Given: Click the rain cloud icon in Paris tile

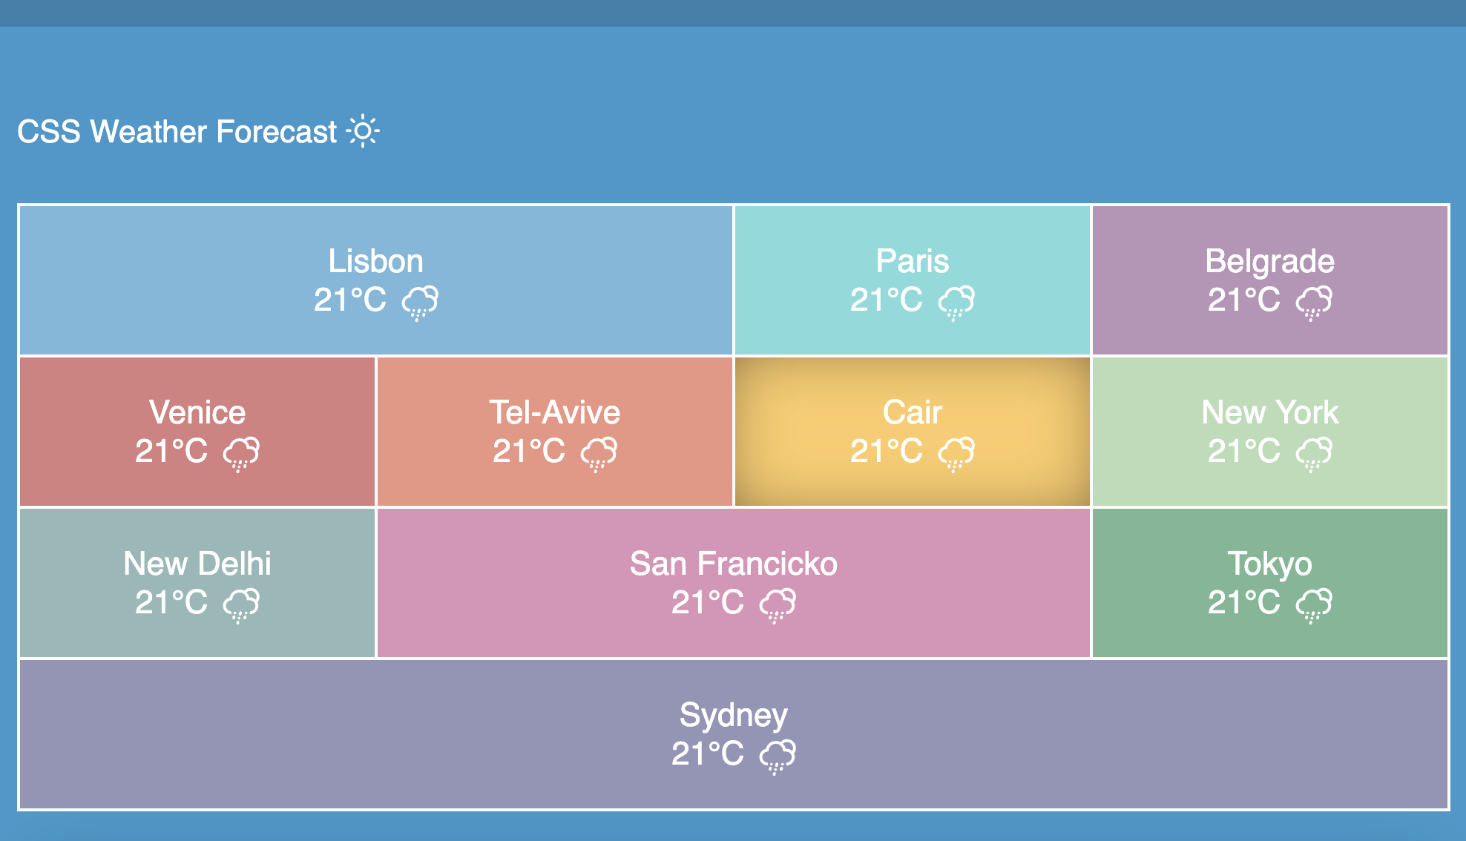Looking at the screenshot, I should coord(956,303).
